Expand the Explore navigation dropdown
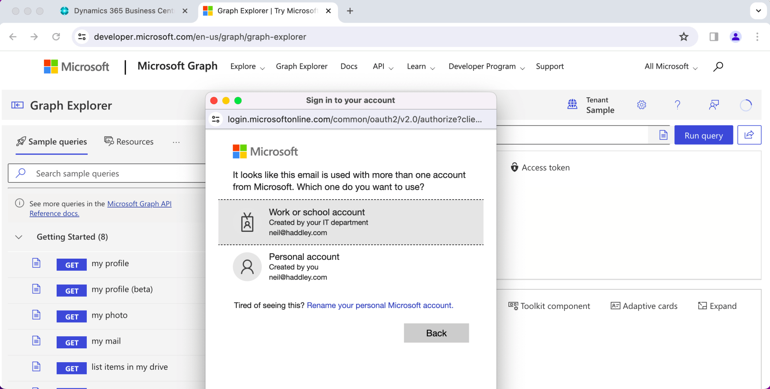 [x=247, y=67]
